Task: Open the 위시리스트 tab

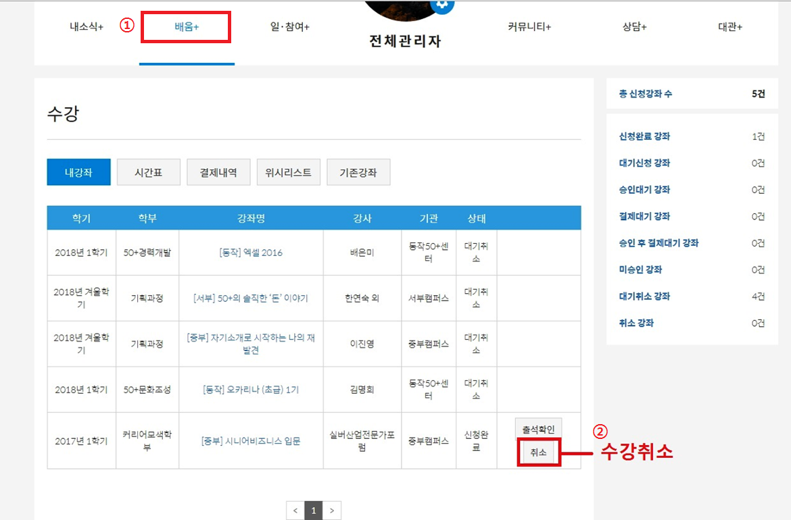Action: coord(289,172)
